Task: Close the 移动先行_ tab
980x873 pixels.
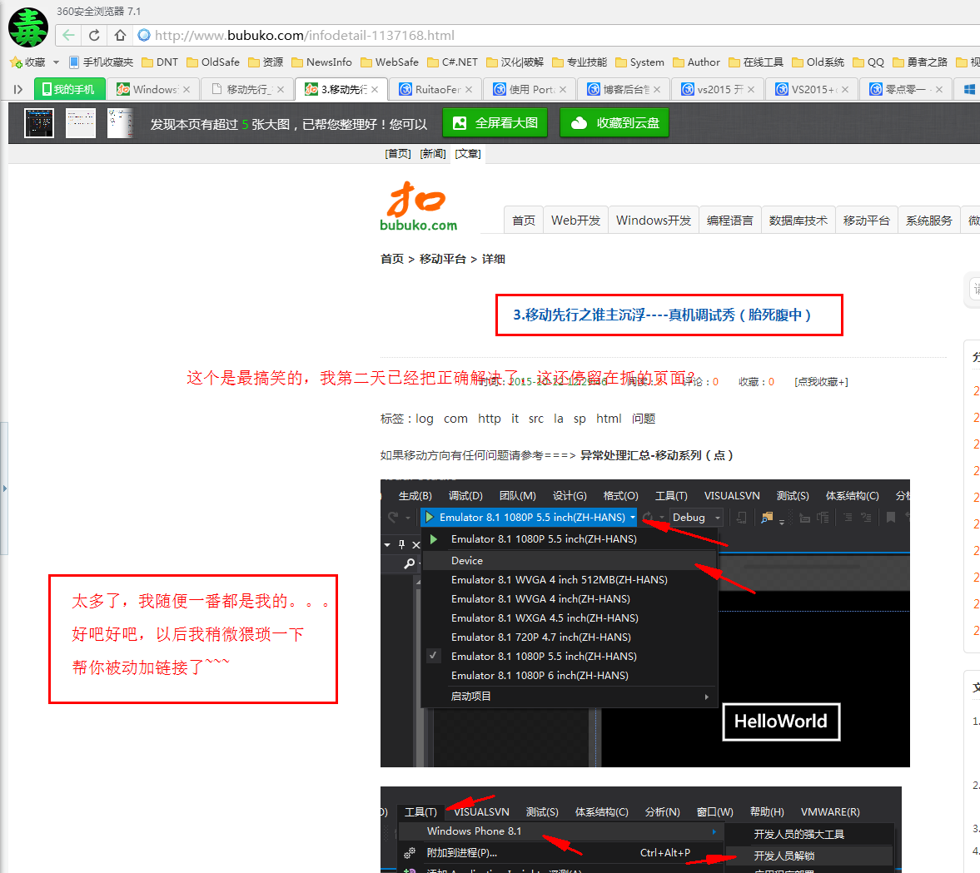Action: click(x=281, y=89)
